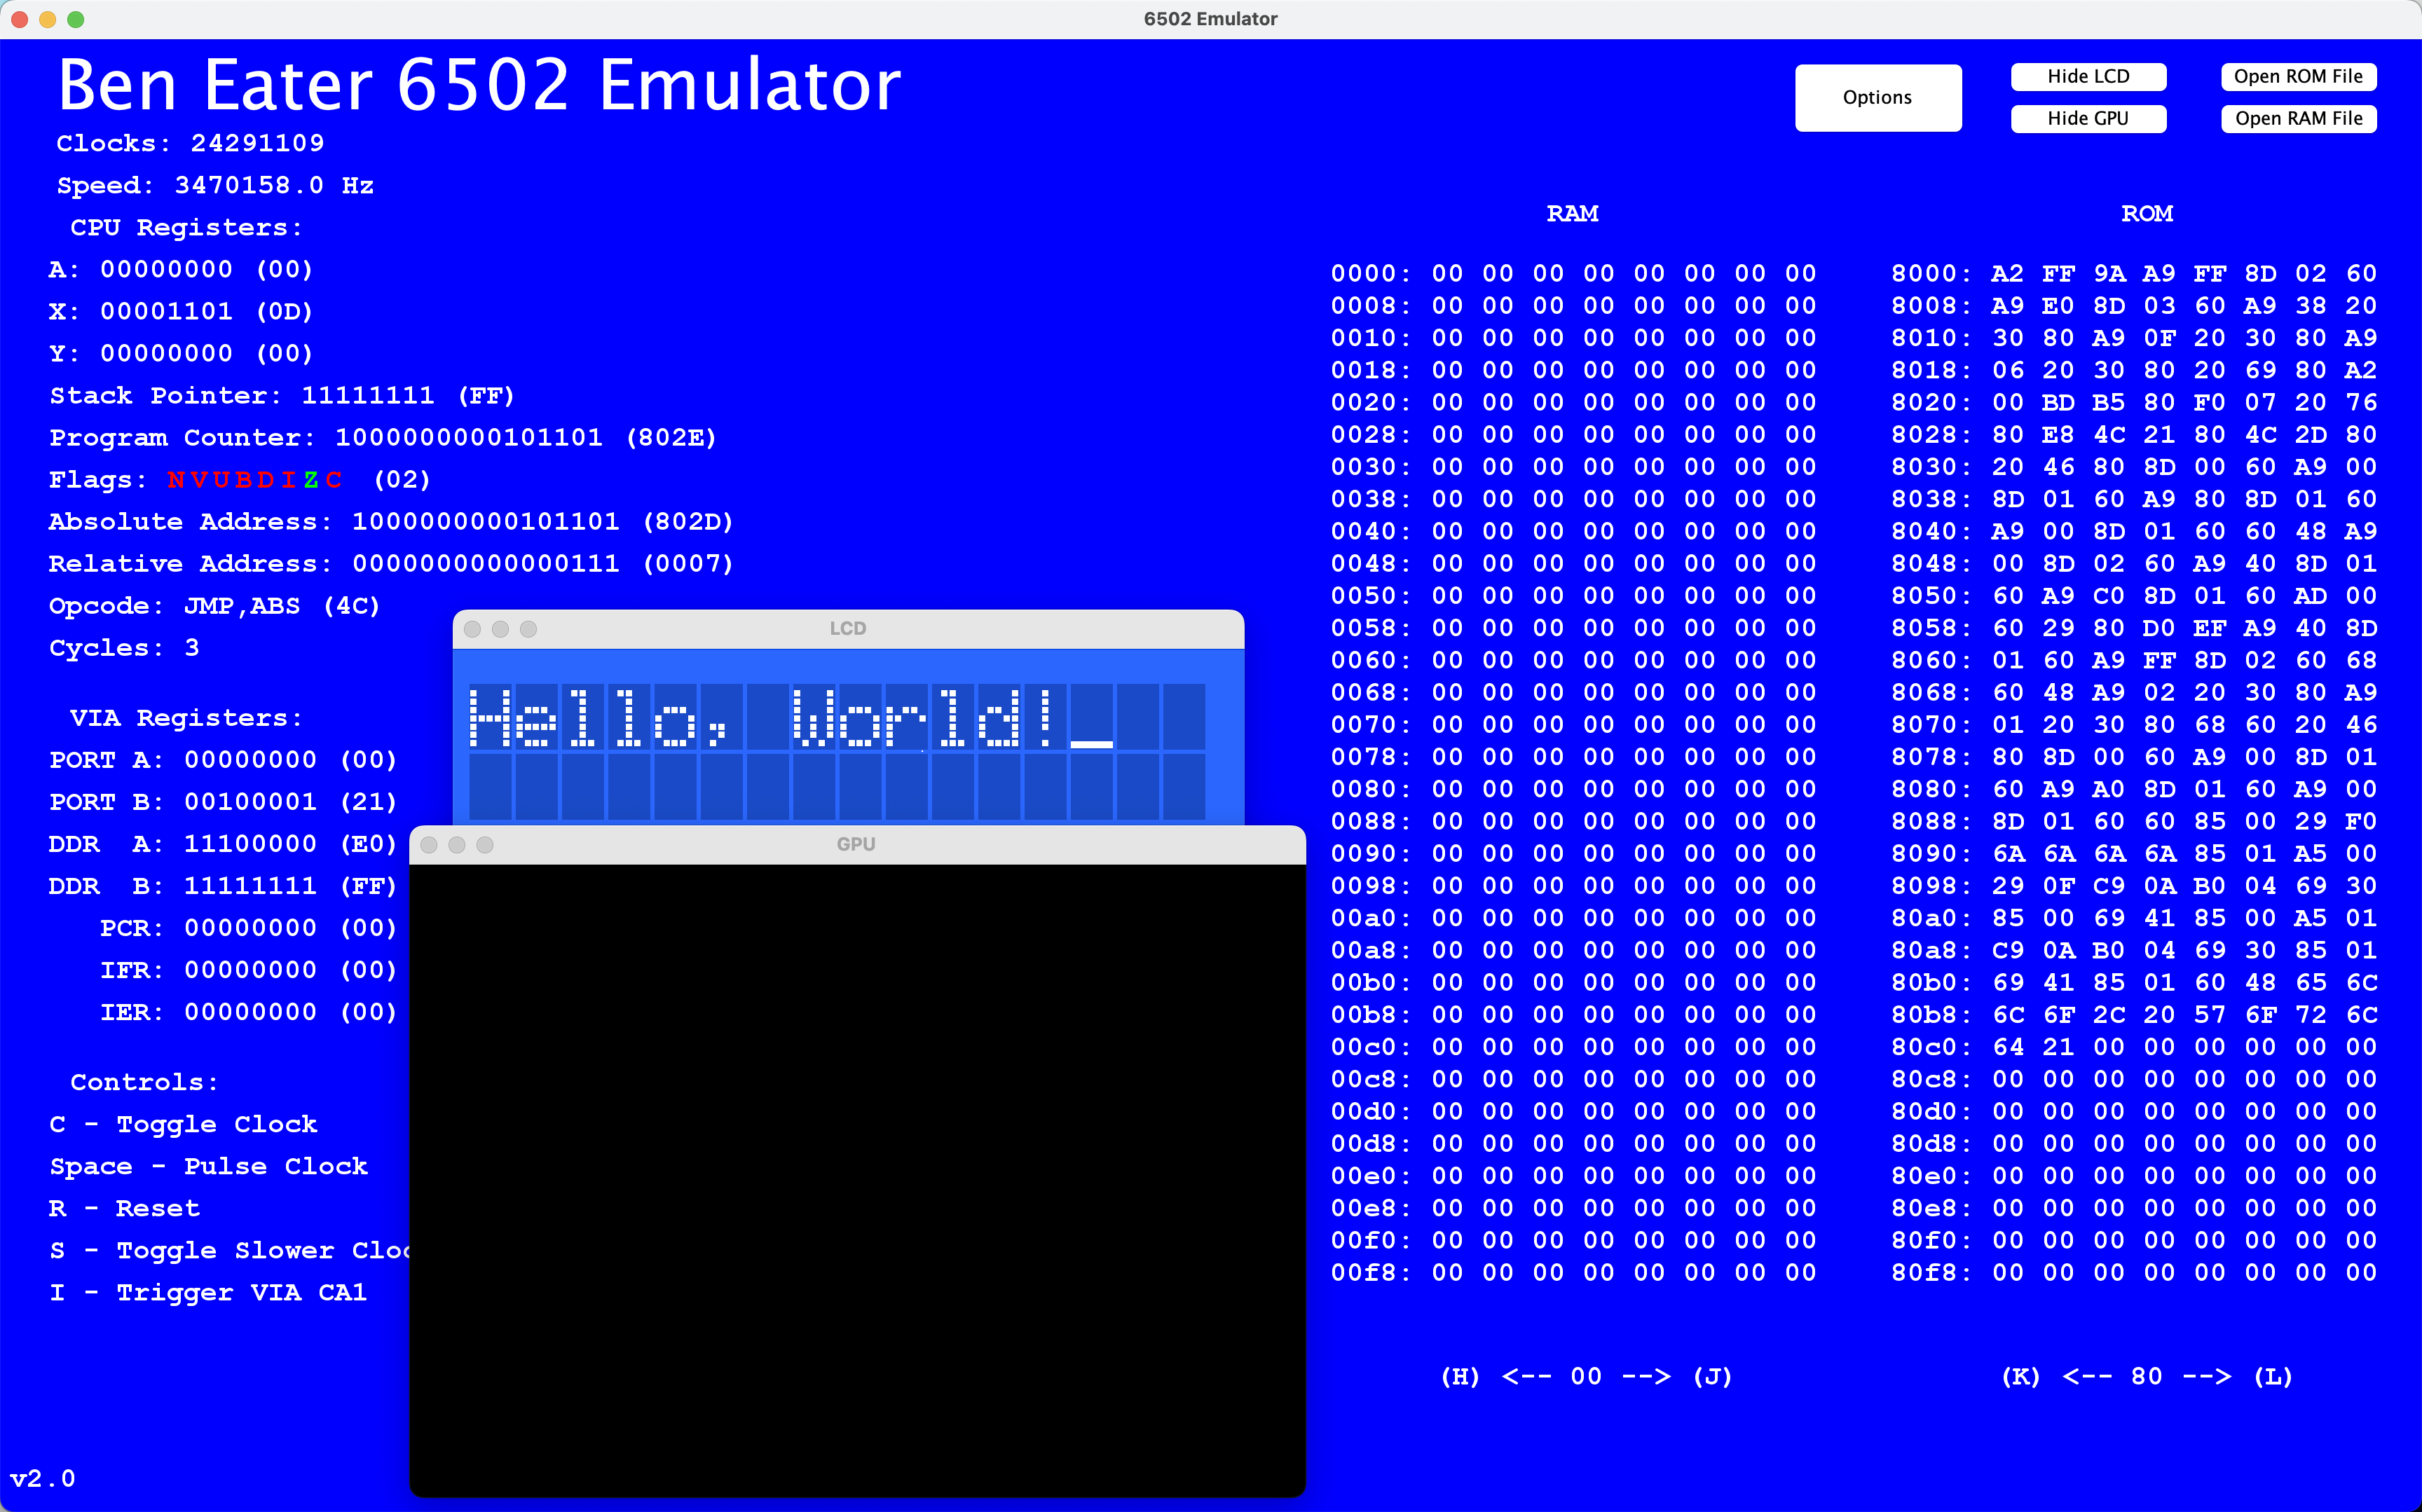2422x1512 pixels.
Task: Click the Speed: 3470158.0 Hz readout
Action: [x=215, y=185]
